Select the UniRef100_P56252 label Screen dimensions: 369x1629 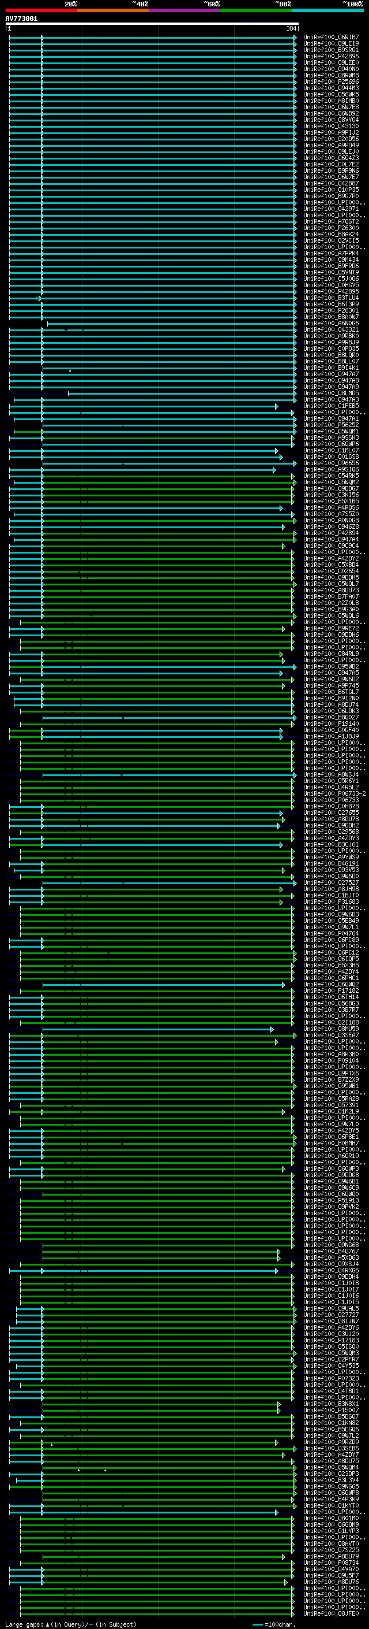[330, 425]
